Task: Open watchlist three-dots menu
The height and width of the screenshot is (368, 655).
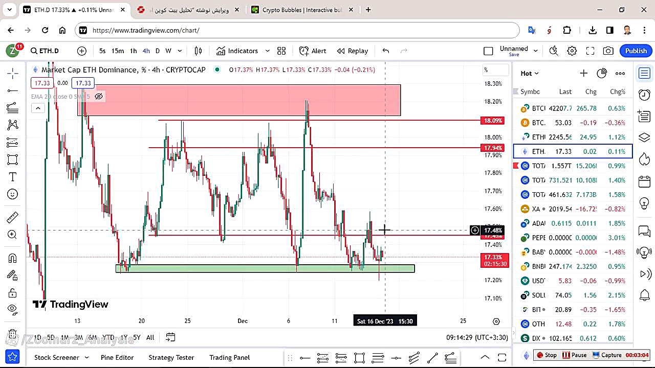Action: [x=620, y=73]
